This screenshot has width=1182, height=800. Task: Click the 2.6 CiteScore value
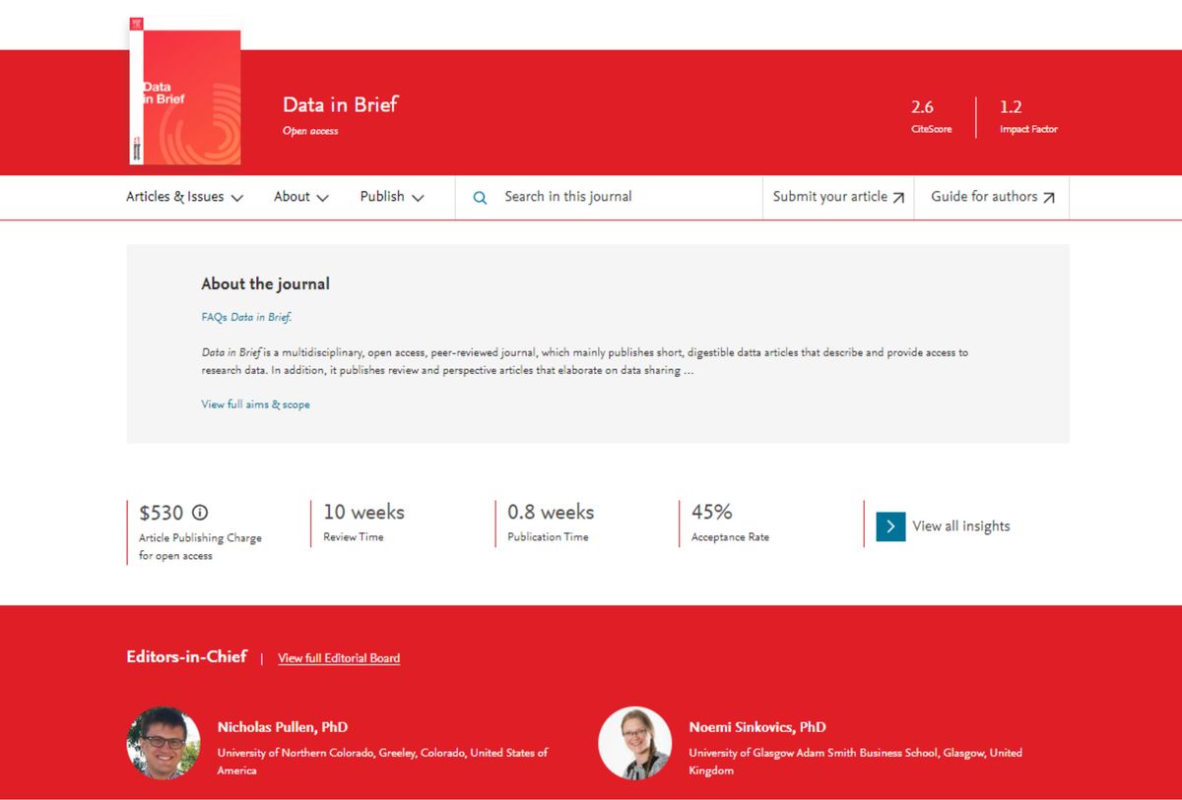[x=922, y=107]
